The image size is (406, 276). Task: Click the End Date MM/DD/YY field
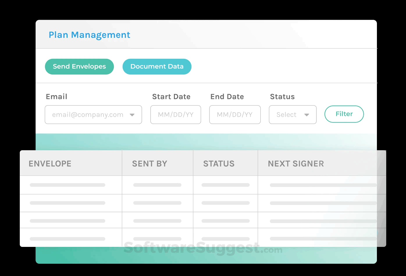235,115
